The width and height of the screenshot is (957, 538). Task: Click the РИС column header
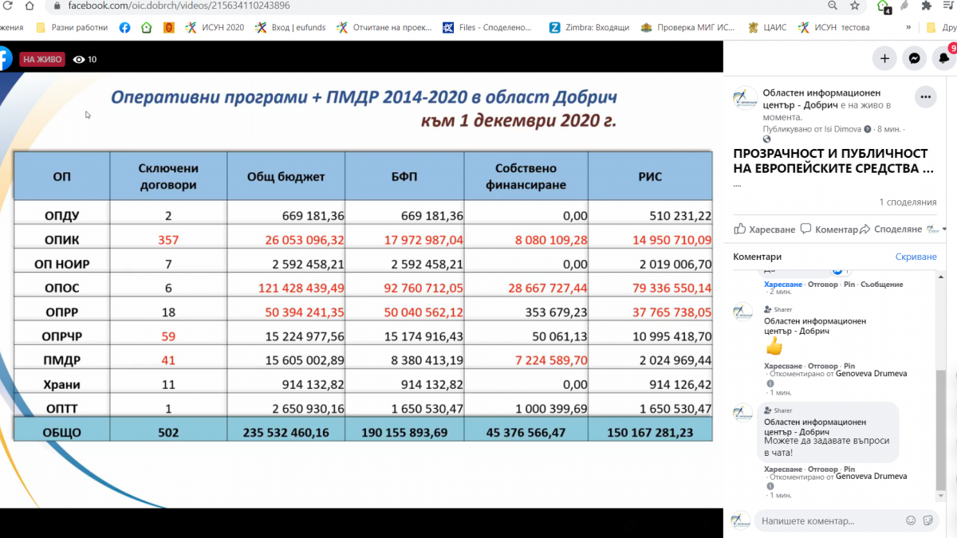tap(650, 177)
